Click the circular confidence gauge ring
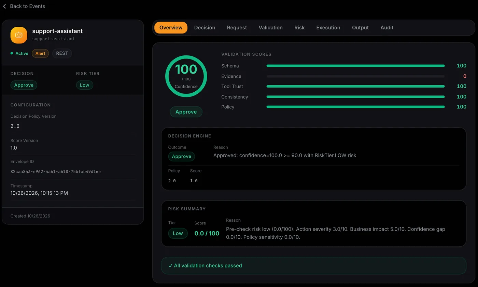This screenshot has width=478, height=287. tap(186, 76)
